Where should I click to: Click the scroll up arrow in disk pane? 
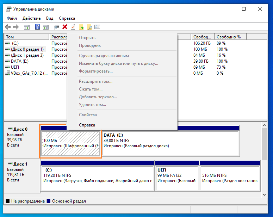pos(264,125)
